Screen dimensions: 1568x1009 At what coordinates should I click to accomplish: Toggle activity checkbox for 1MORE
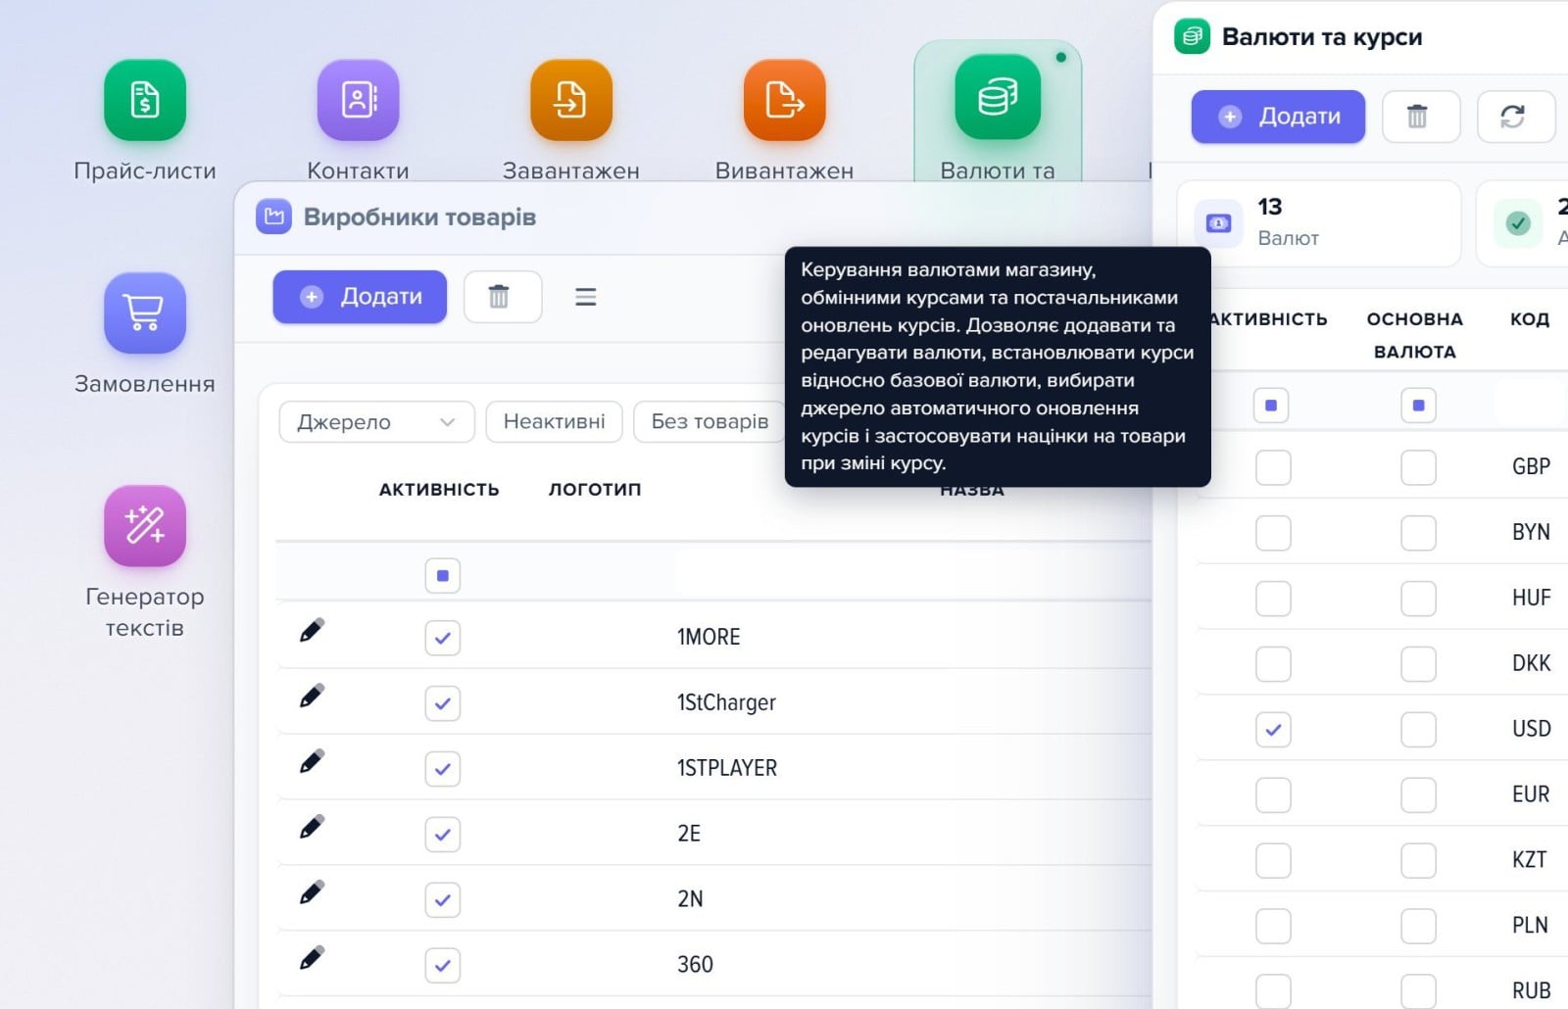443,638
